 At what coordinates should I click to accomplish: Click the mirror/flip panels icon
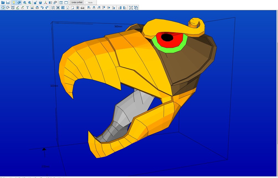50,2
